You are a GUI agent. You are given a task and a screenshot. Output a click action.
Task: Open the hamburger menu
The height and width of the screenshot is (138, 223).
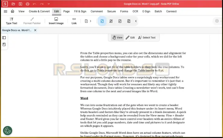pos(5,11)
